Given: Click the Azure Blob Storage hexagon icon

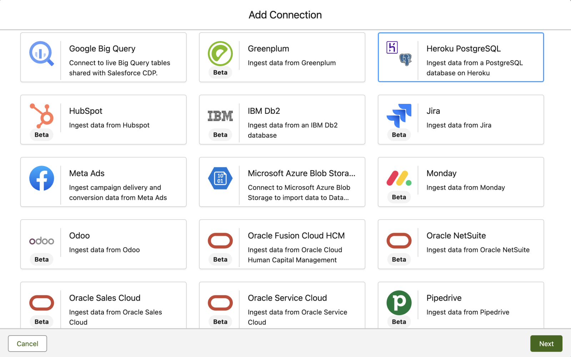Looking at the screenshot, I should pos(220,178).
